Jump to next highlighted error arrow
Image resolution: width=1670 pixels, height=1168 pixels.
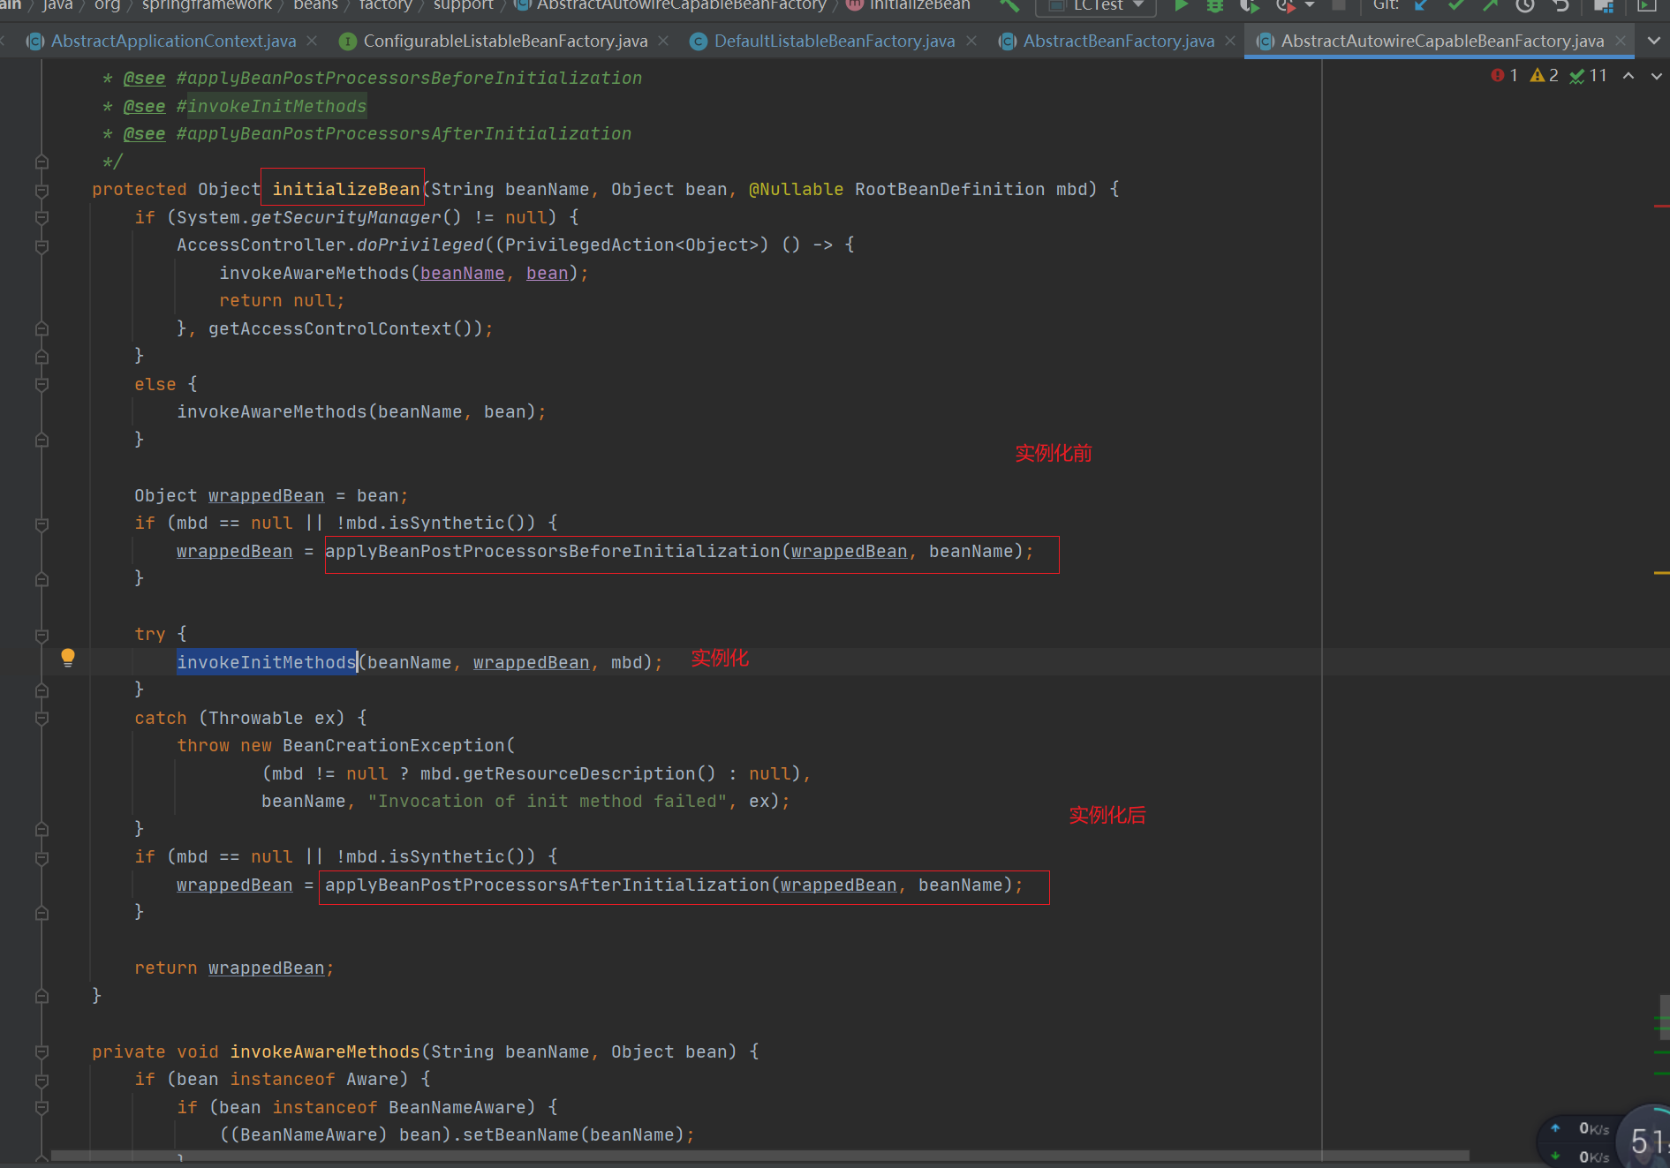coord(1656,76)
